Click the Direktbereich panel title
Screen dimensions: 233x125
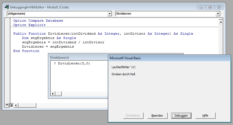click(x=60, y=58)
